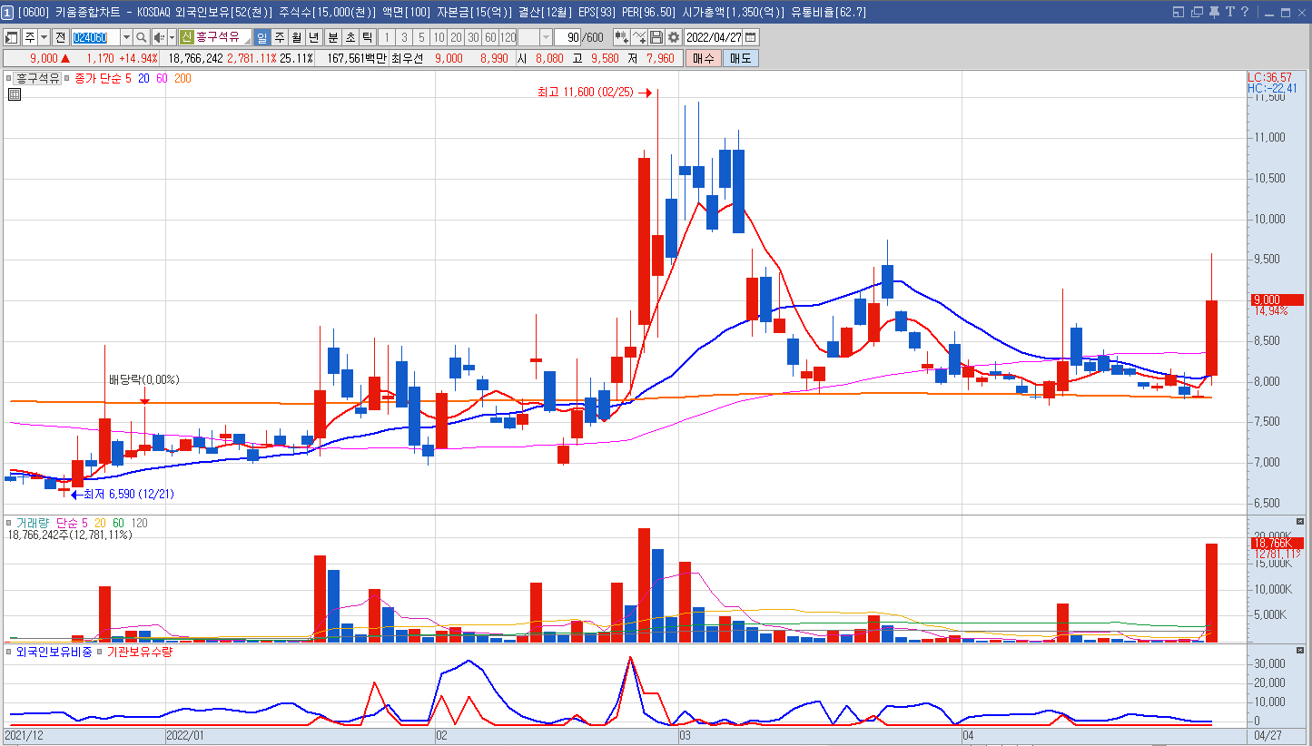
Task: Click the T font size icon
Action: click(x=1229, y=12)
